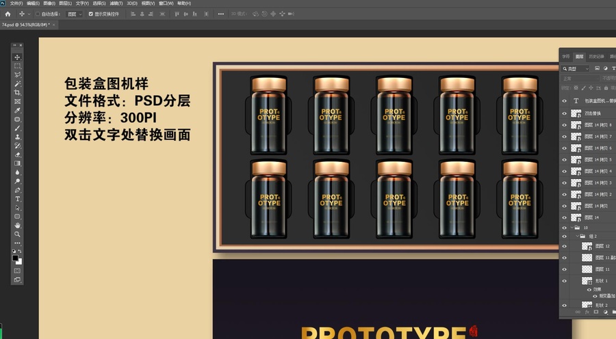Uncheck 显示变换控件 checkbox
Viewport: 616px width, 339px height.
(x=91, y=14)
